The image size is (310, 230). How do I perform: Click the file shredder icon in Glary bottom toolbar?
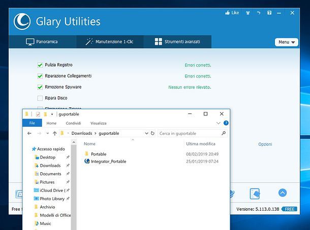(255, 194)
